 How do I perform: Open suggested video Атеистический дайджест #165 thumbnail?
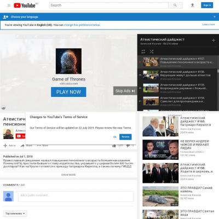click(160, 126)
